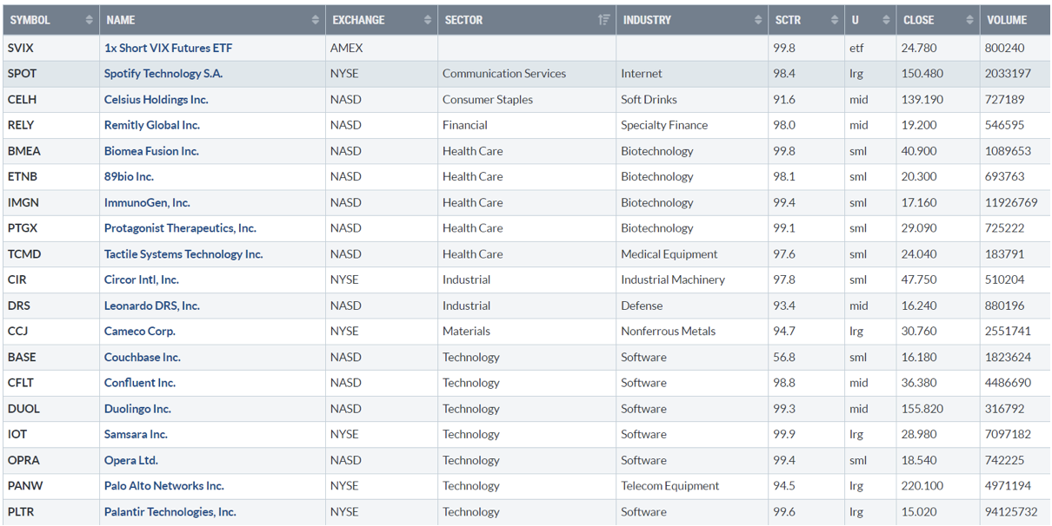Click the 1x Short VIX Futures ETF link

pyautogui.click(x=168, y=48)
